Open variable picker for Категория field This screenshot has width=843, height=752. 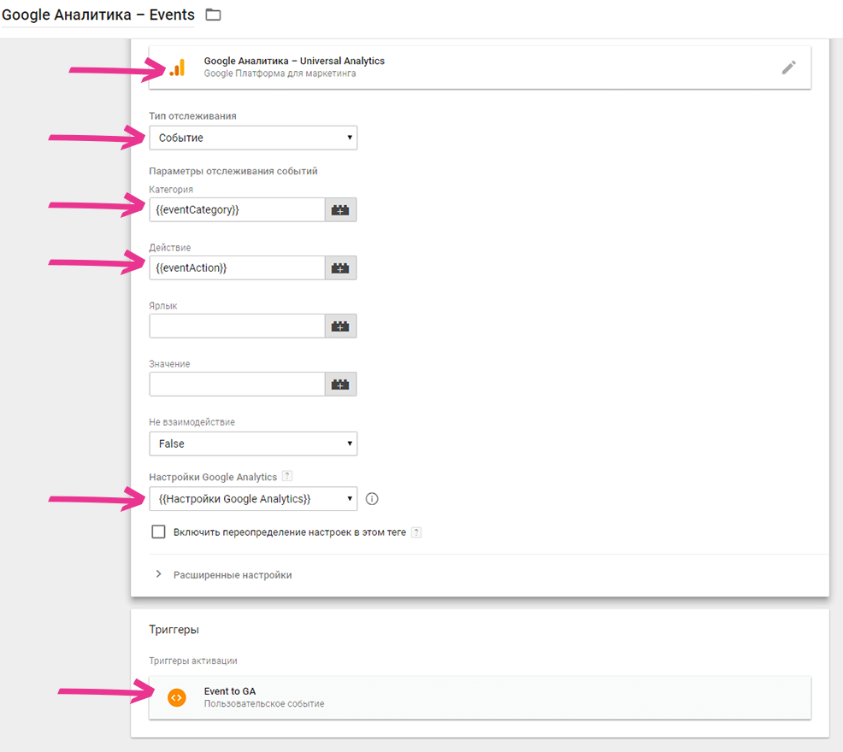[x=340, y=209]
